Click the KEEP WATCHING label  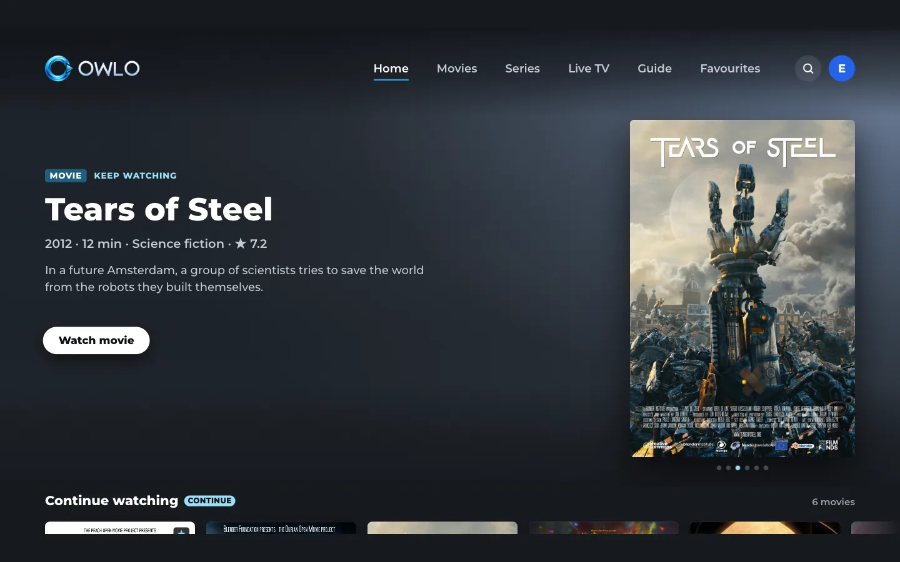135,175
